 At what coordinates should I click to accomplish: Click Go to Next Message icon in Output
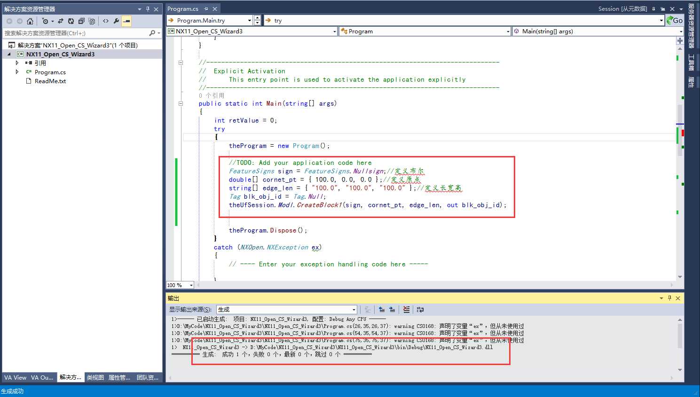pos(392,310)
